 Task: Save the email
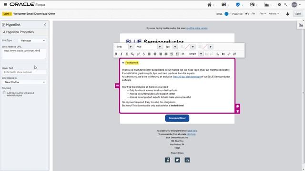pyautogui.click(x=298, y=14)
